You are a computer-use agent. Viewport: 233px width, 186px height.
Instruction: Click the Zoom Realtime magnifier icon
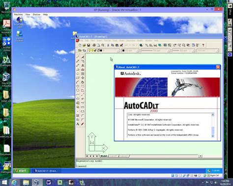(x=179, y=45)
